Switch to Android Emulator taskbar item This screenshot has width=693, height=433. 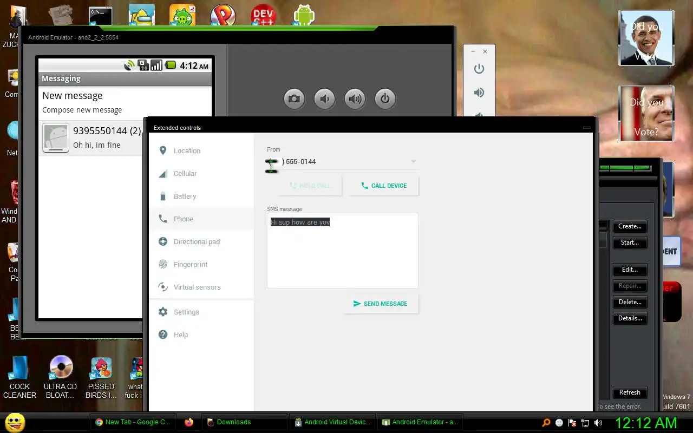click(x=420, y=422)
